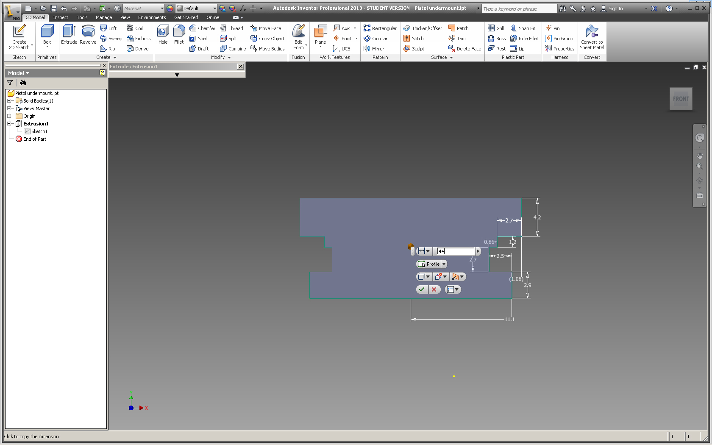The width and height of the screenshot is (712, 445).
Task: Open the Tools tab
Action: point(82,17)
